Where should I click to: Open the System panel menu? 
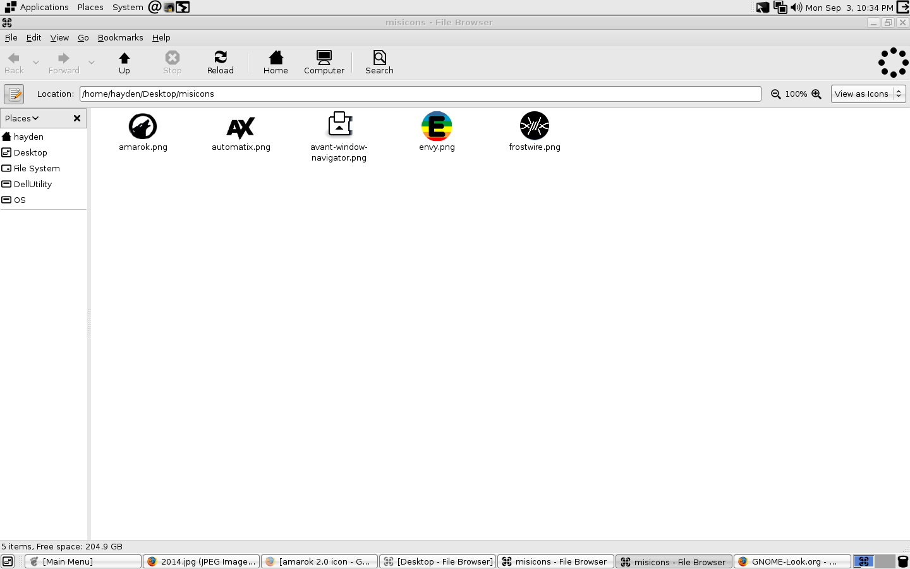click(x=128, y=7)
